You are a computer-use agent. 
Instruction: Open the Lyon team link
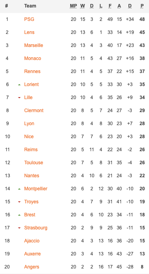coord(29,124)
